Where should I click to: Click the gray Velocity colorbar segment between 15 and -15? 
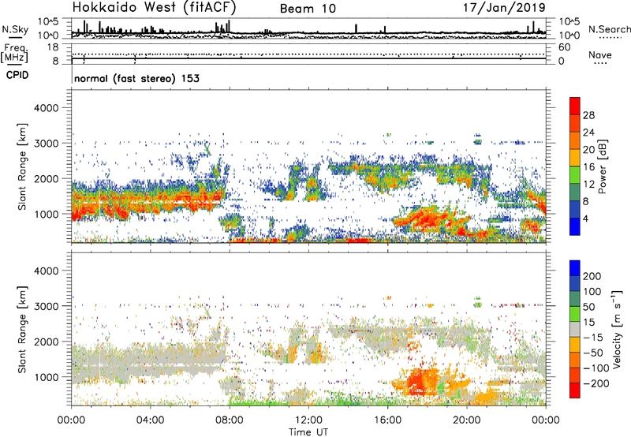click(x=575, y=329)
